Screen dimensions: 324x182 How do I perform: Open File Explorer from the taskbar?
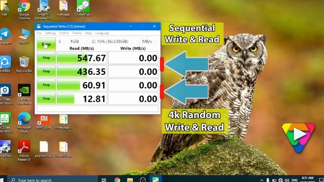coord(130,180)
